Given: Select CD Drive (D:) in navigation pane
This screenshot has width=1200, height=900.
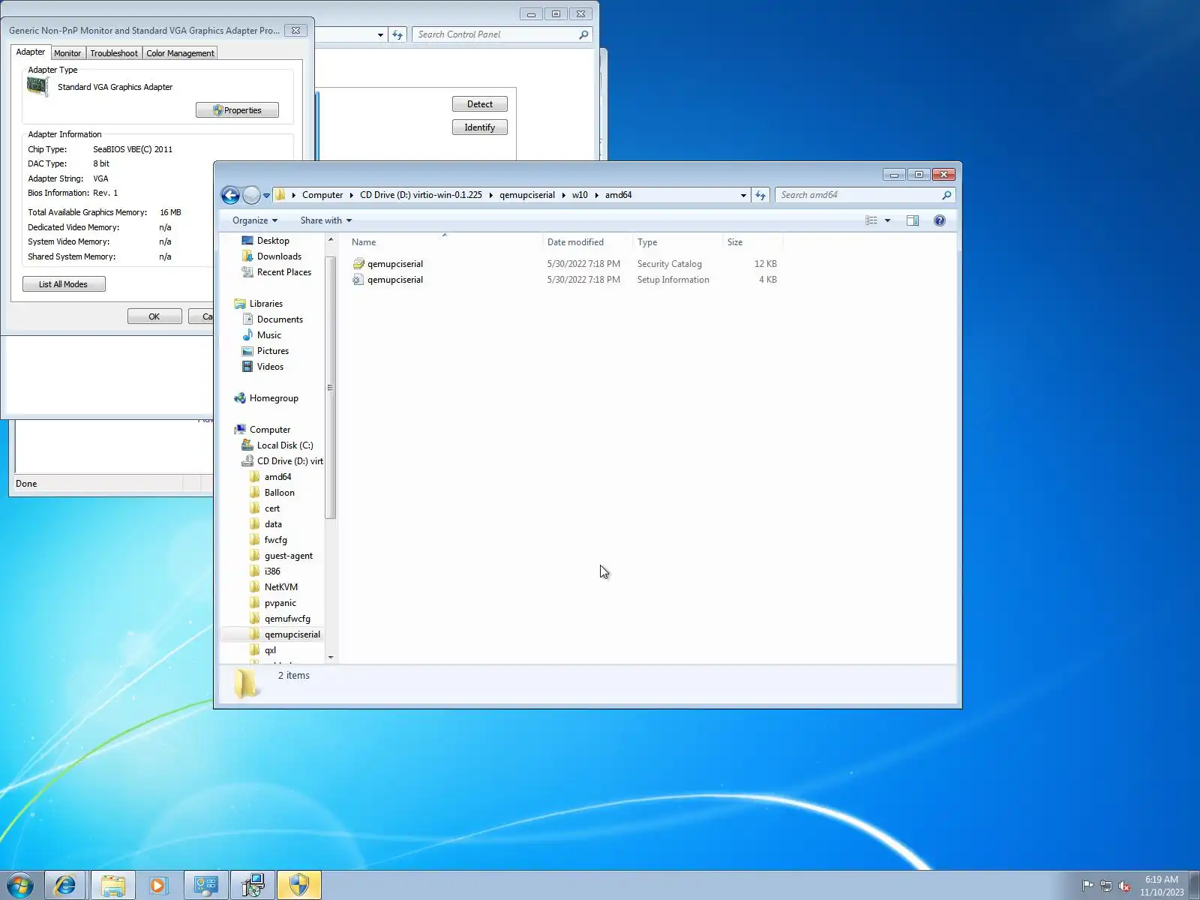Looking at the screenshot, I should click(x=282, y=461).
